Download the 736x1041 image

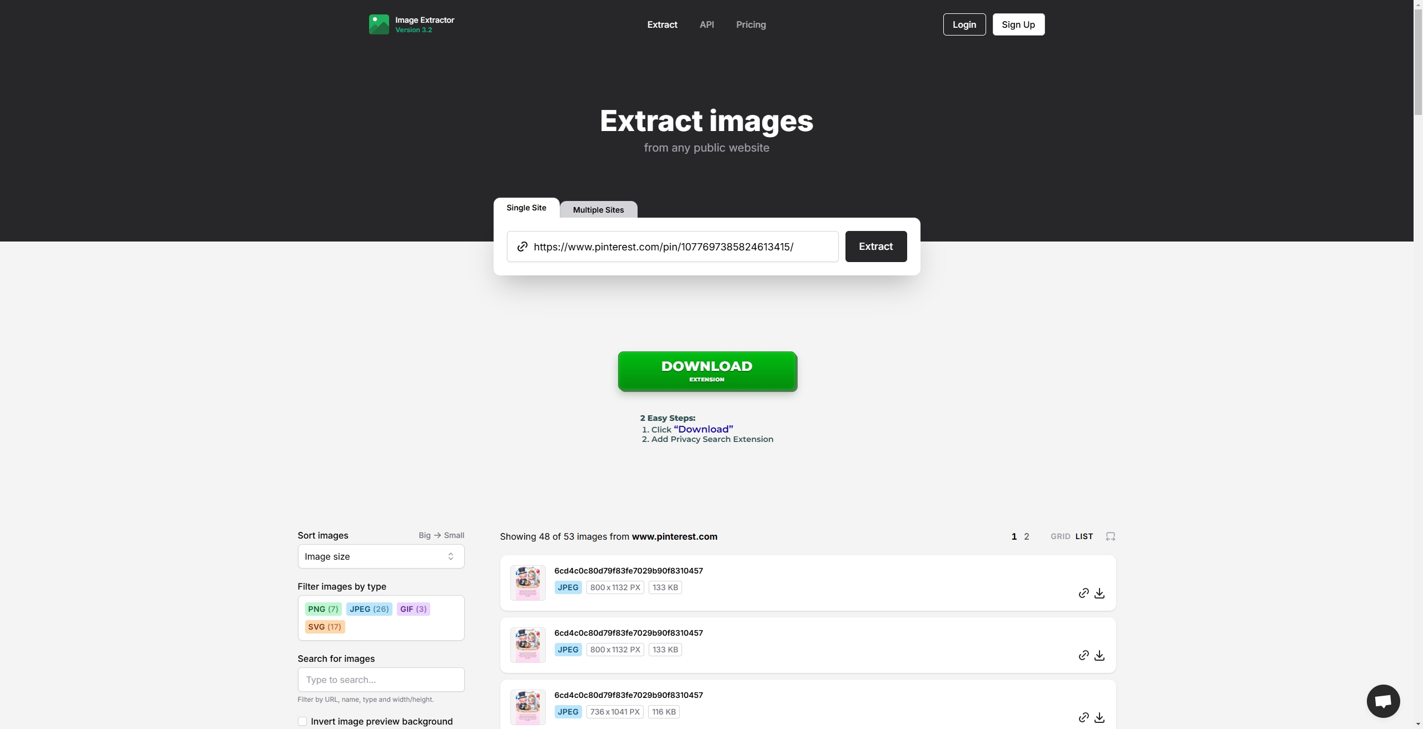[x=1099, y=717]
